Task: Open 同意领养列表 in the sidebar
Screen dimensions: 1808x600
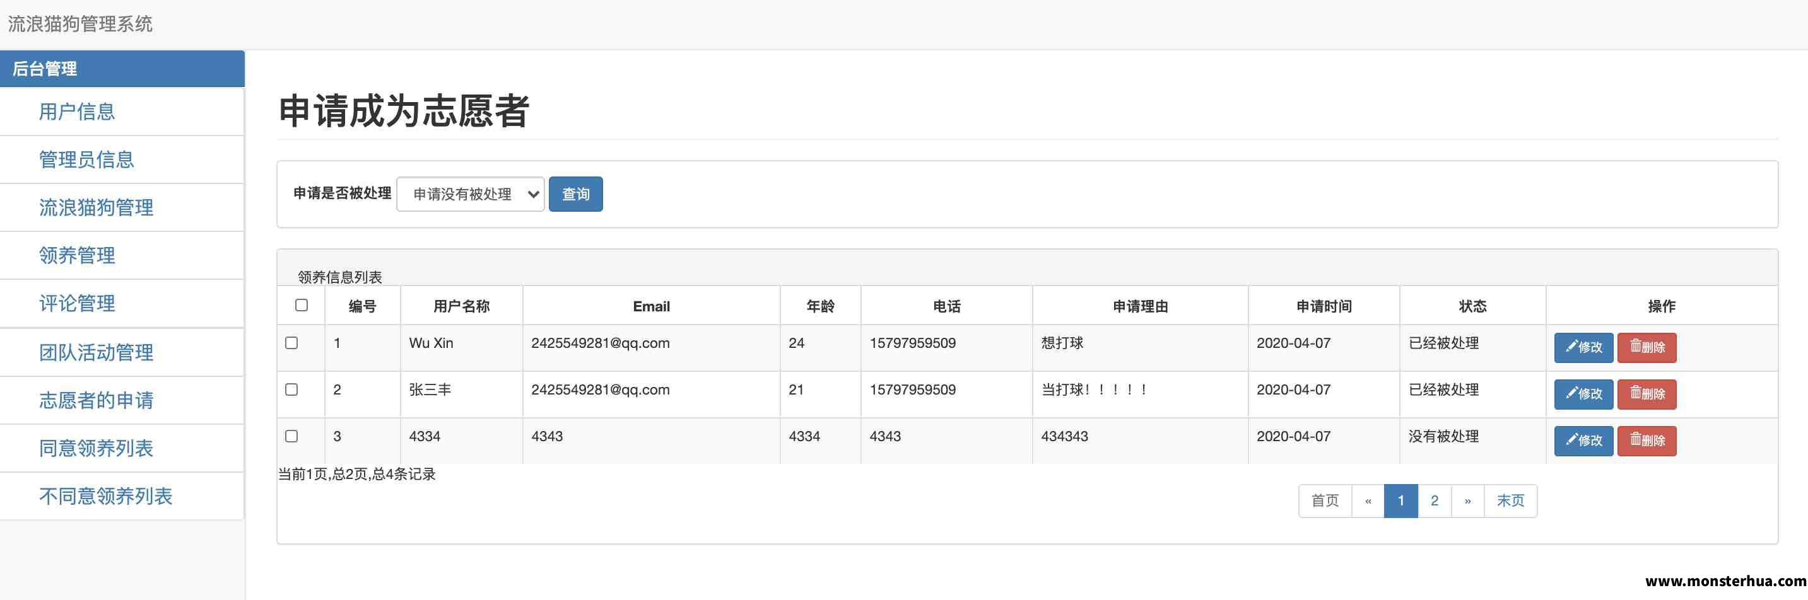Action: 122,449
